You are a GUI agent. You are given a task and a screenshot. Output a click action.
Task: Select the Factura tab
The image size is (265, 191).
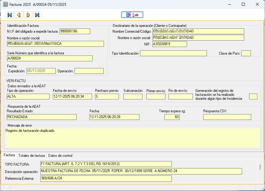tap(9, 155)
